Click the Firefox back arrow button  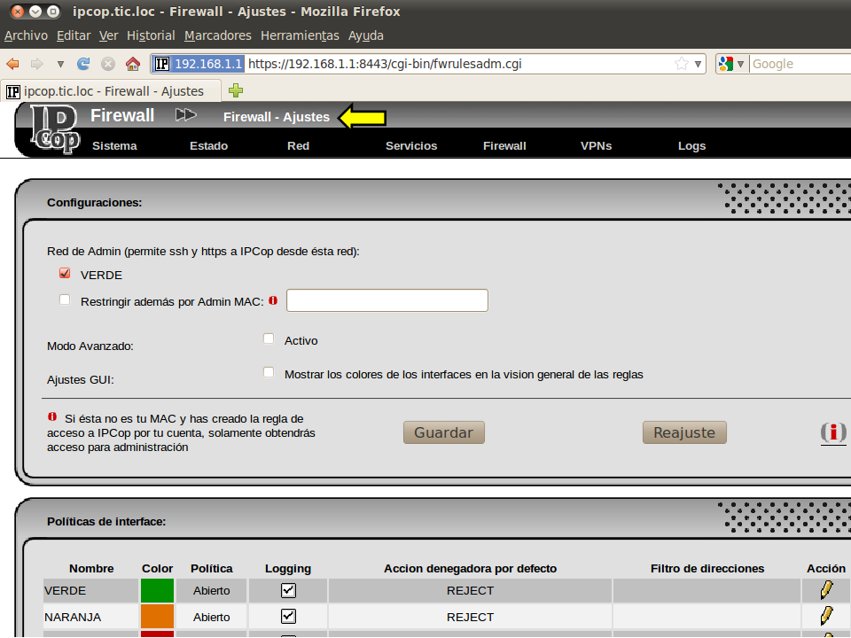(x=12, y=64)
